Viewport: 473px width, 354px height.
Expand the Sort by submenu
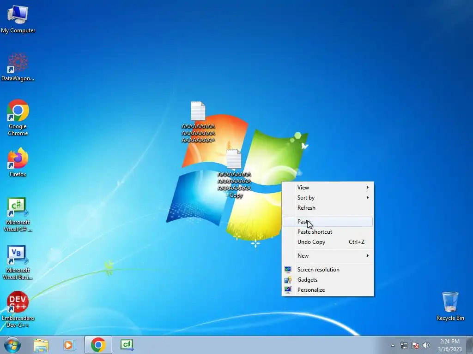click(x=327, y=198)
